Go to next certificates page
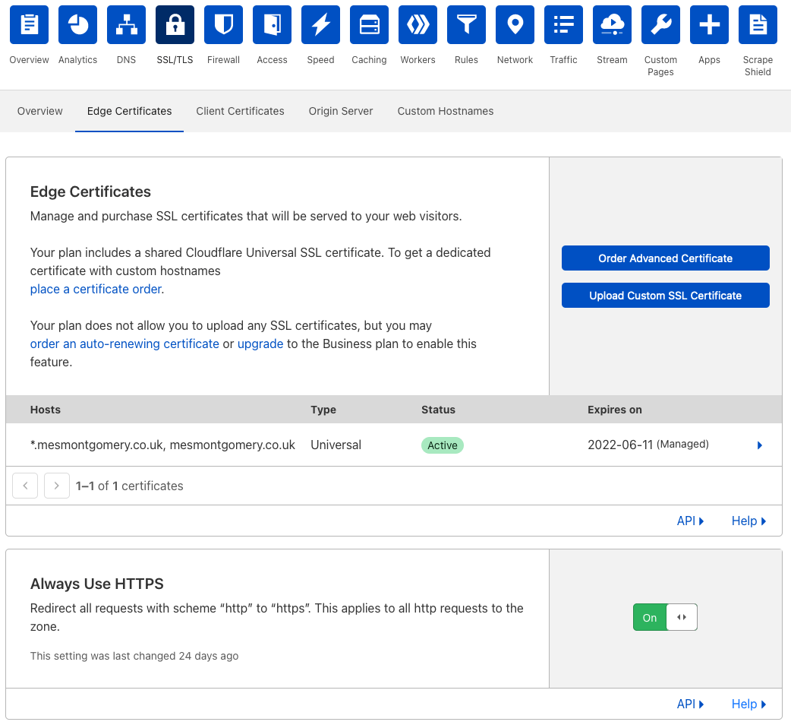The width and height of the screenshot is (791, 725). pyautogui.click(x=56, y=485)
